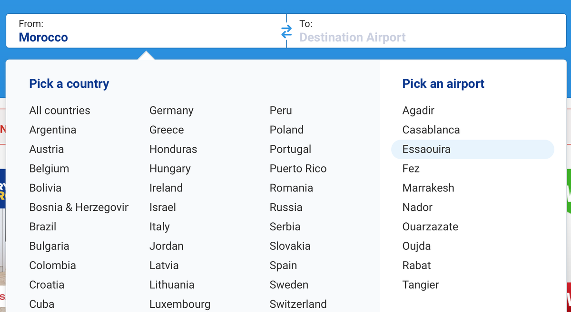Select Italy from country list

point(159,227)
